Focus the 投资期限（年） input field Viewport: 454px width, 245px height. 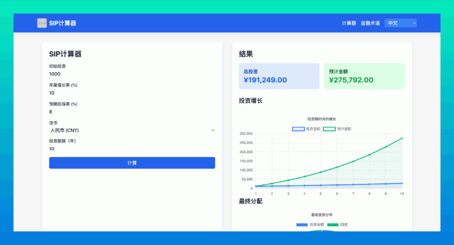tap(132, 149)
